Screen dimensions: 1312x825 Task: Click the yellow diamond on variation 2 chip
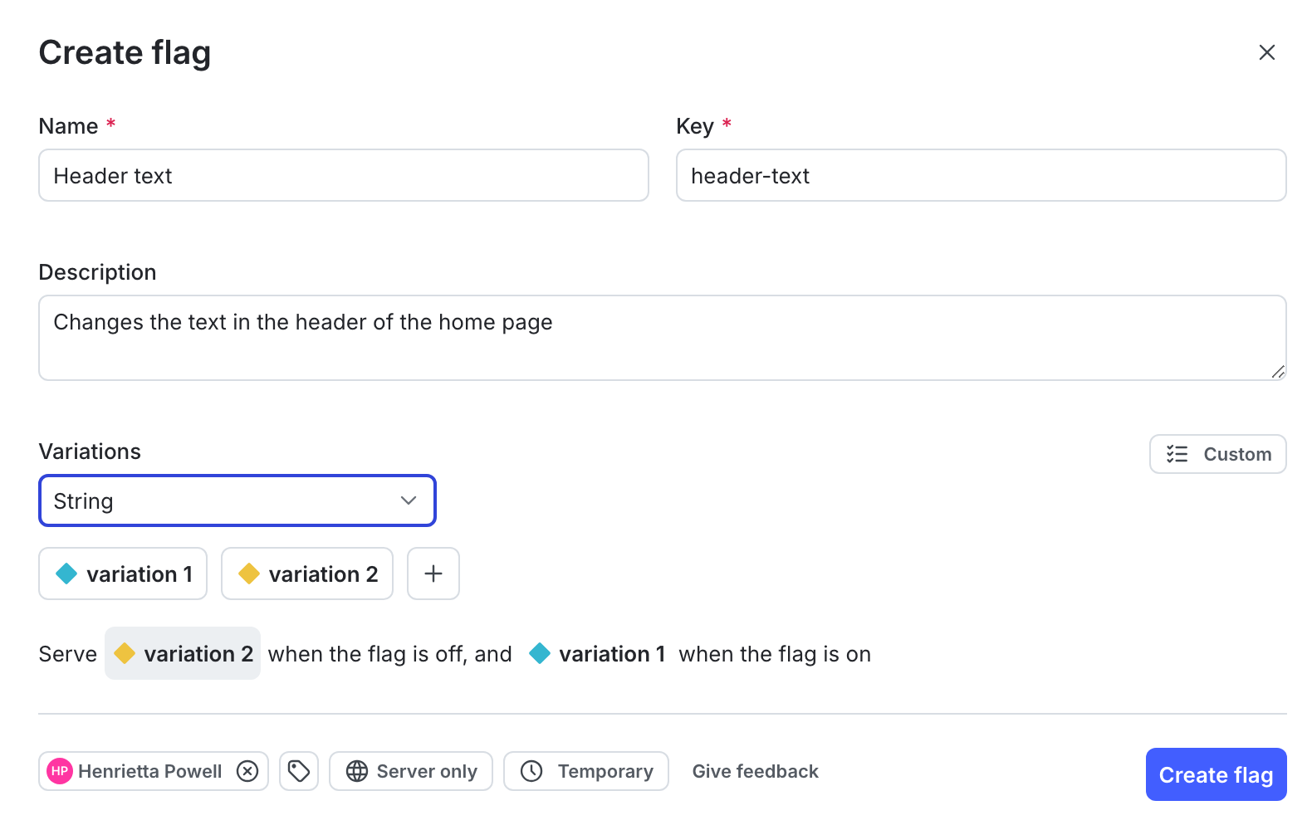(249, 574)
